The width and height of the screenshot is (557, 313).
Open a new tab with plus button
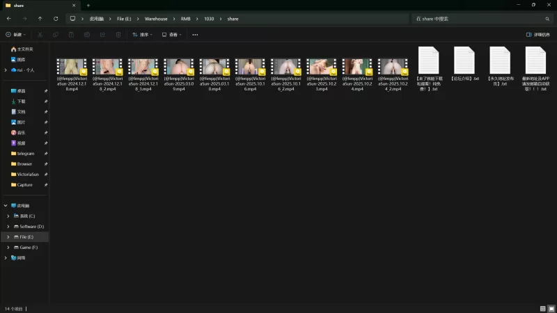(88, 5)
